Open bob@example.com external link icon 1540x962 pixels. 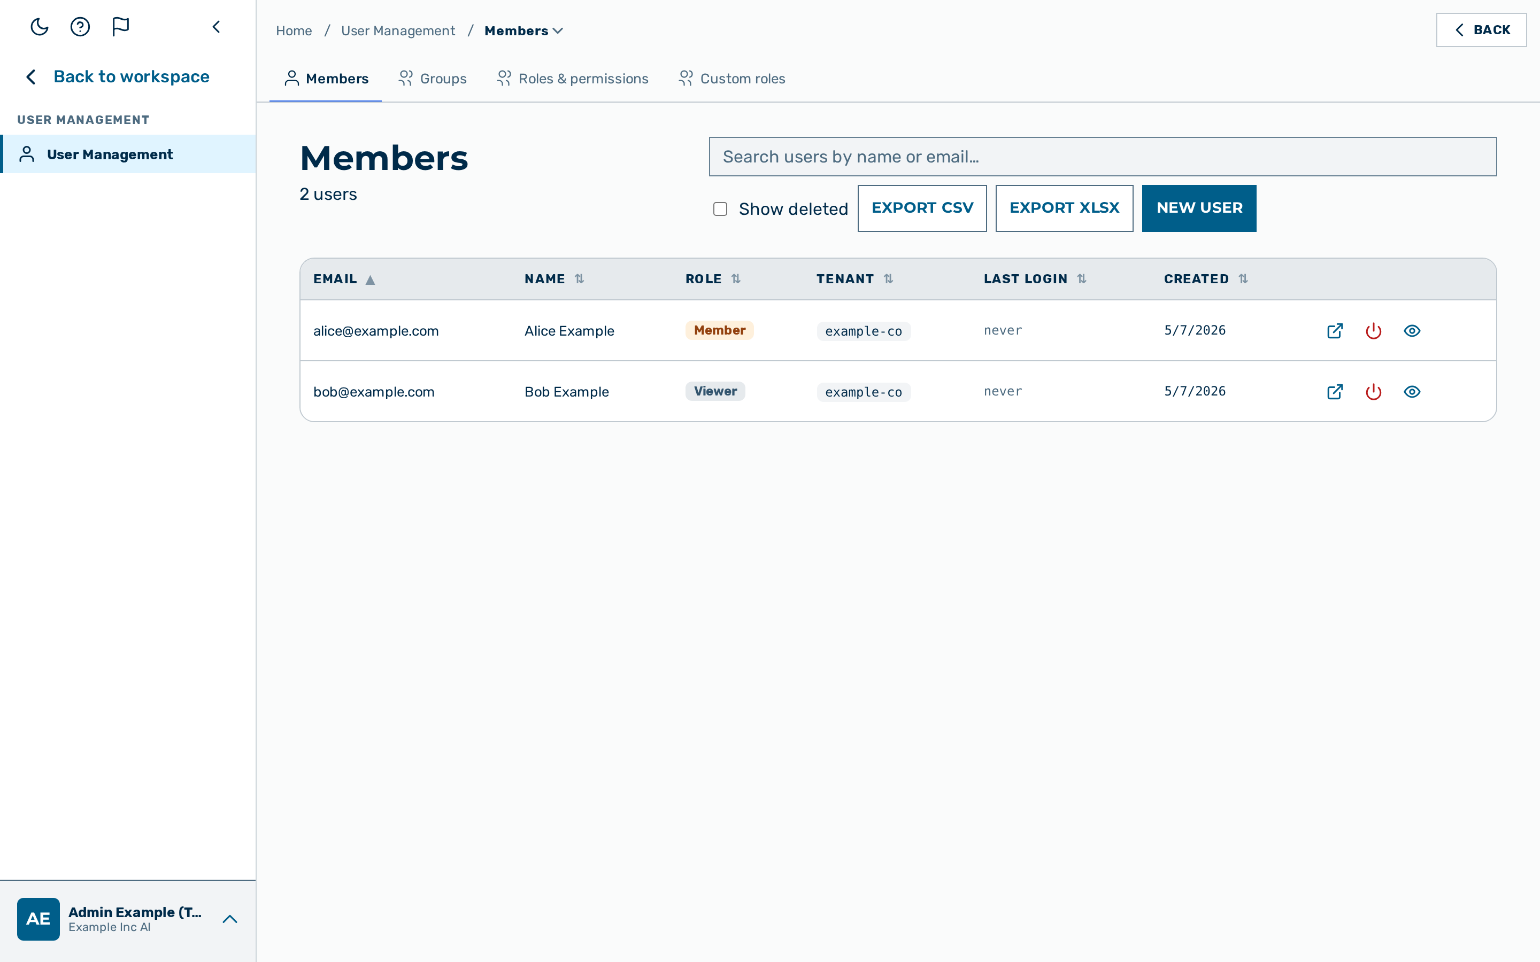[x=1335, y=392]
